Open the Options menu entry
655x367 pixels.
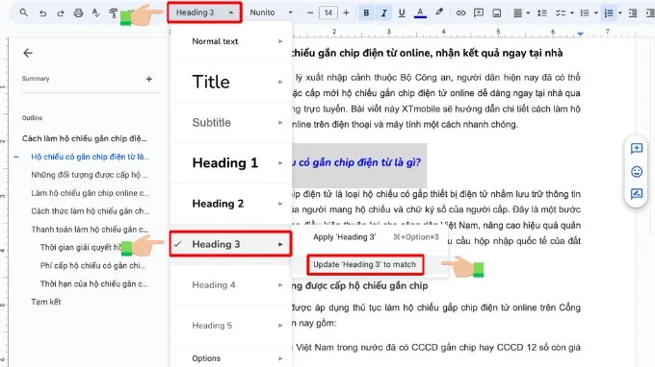click(230, 358)
